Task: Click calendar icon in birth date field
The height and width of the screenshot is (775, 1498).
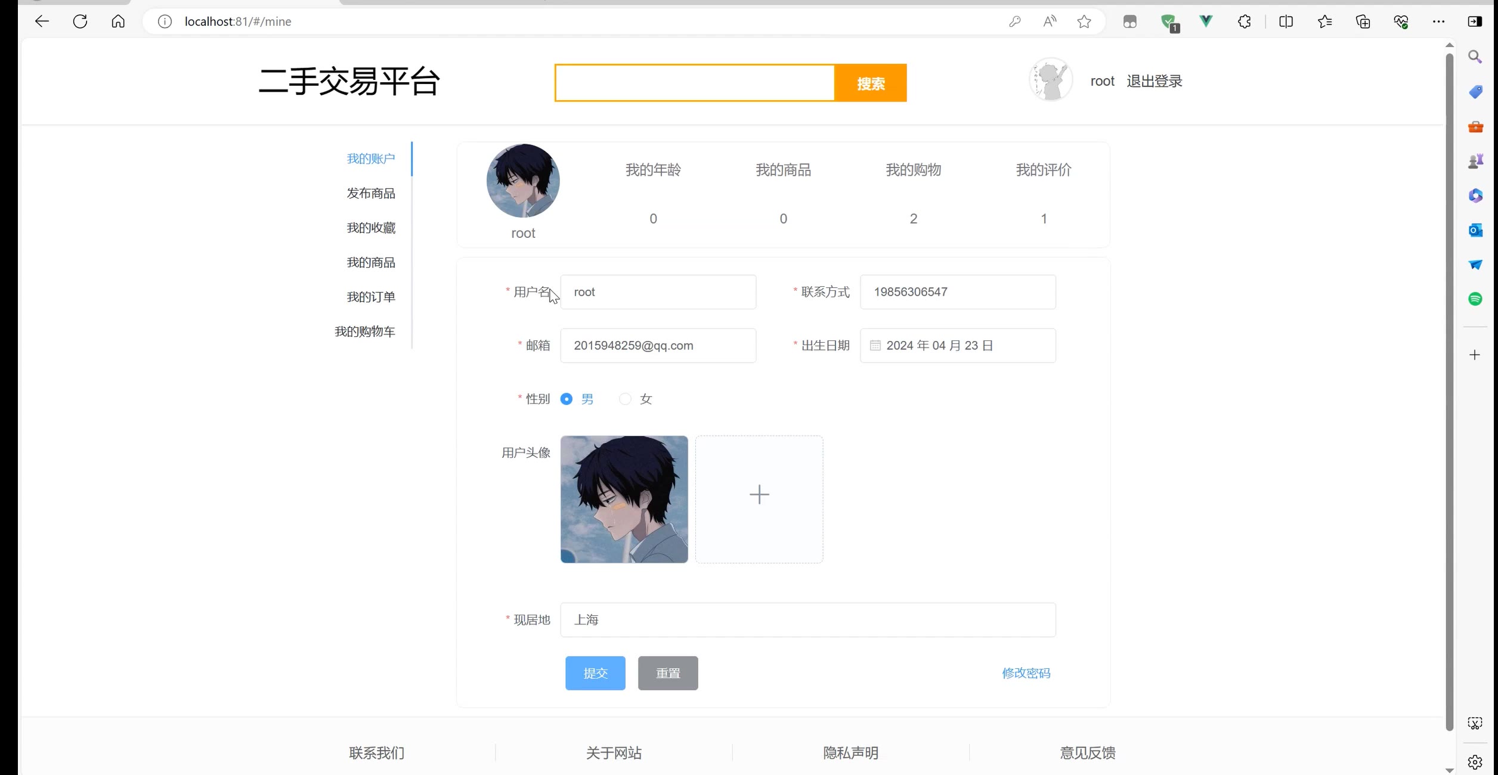Action: [x=875, y=346]
